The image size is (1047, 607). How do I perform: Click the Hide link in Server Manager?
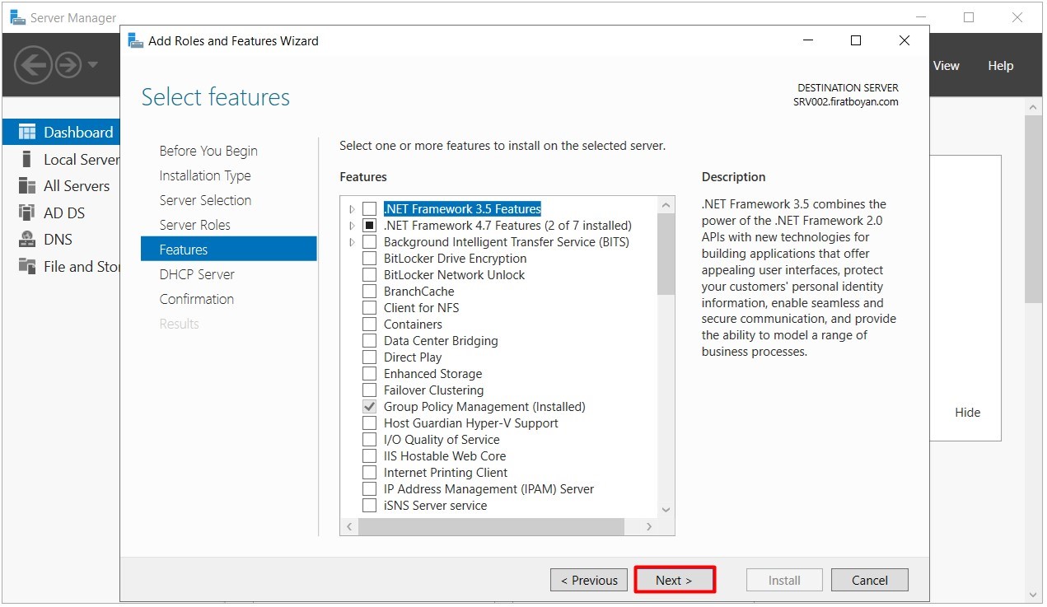click(x=967, y=413)
